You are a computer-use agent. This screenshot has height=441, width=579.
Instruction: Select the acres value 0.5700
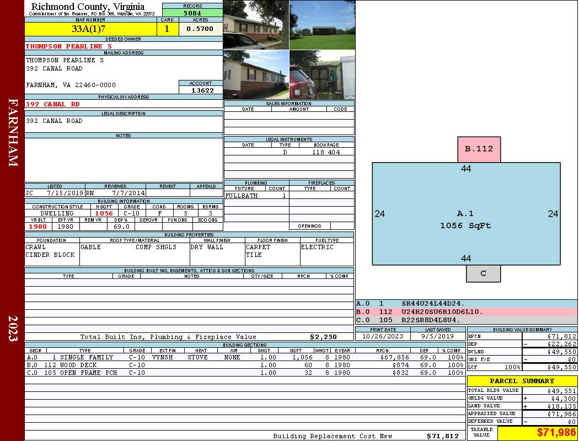pos(201,29)
